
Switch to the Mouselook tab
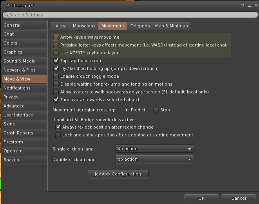84,26
